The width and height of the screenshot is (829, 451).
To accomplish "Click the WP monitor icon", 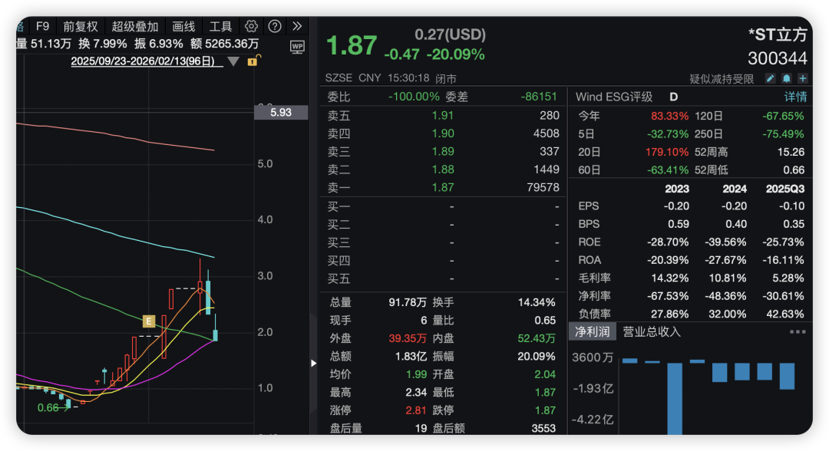I will point(297,47).
